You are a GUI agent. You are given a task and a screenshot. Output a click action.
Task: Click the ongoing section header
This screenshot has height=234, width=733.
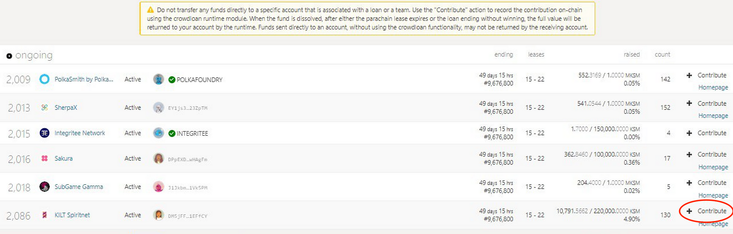[x=30, y=55]
